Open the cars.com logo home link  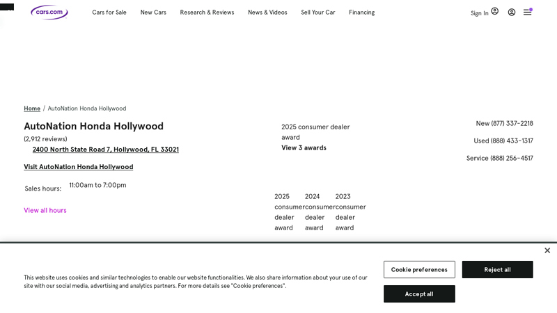pyautogui.click(x=49, y=12)
